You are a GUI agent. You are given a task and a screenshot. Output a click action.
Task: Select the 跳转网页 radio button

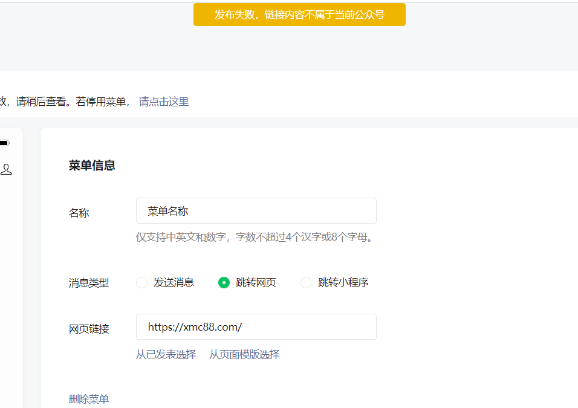[224, 282]
